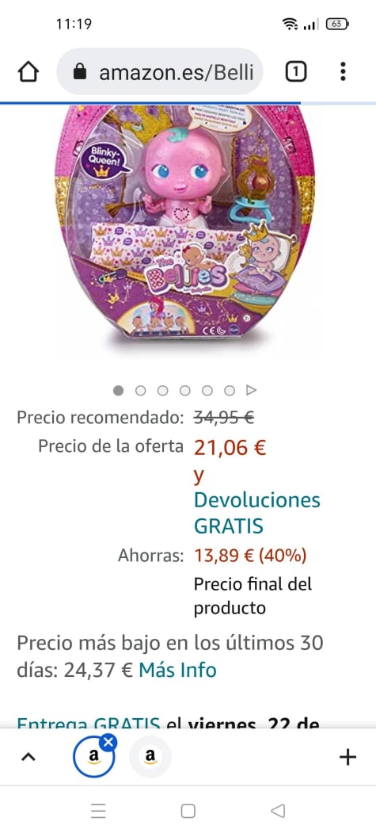Tap the amazon.es address bar
The image size is (376, 837).
160,71
